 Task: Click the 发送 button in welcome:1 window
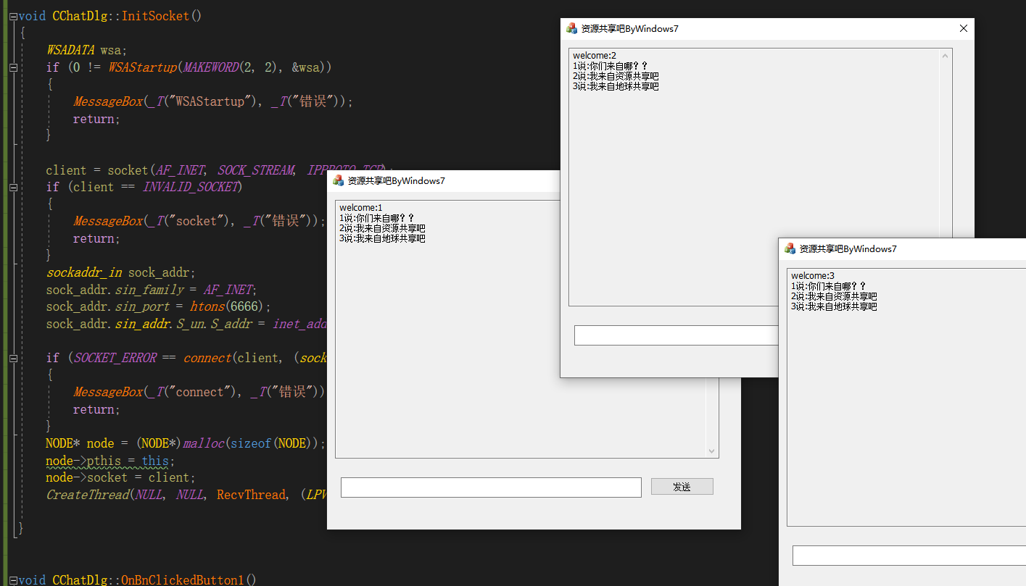(682, 487)
